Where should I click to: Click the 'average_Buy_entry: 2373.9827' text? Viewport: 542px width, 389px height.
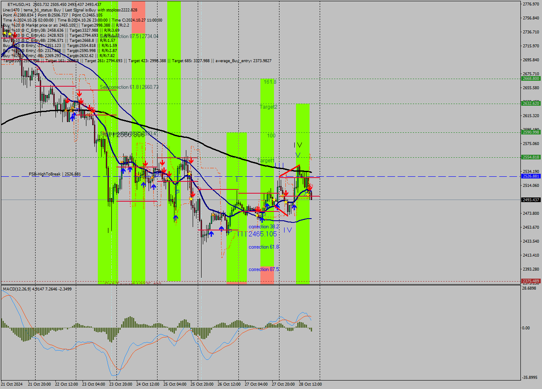coord(243,61)
